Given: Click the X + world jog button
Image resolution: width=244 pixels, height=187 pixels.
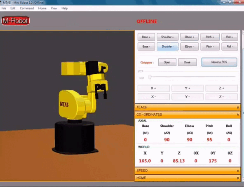Looking at the screenshot, I should 154,88.
